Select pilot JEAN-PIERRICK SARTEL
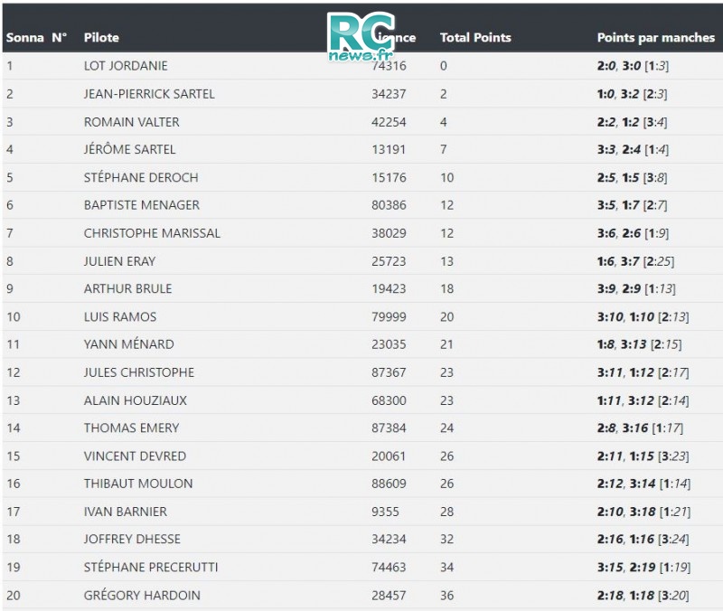Viewport: 723px width, 611px height. (x=149, y=94)
